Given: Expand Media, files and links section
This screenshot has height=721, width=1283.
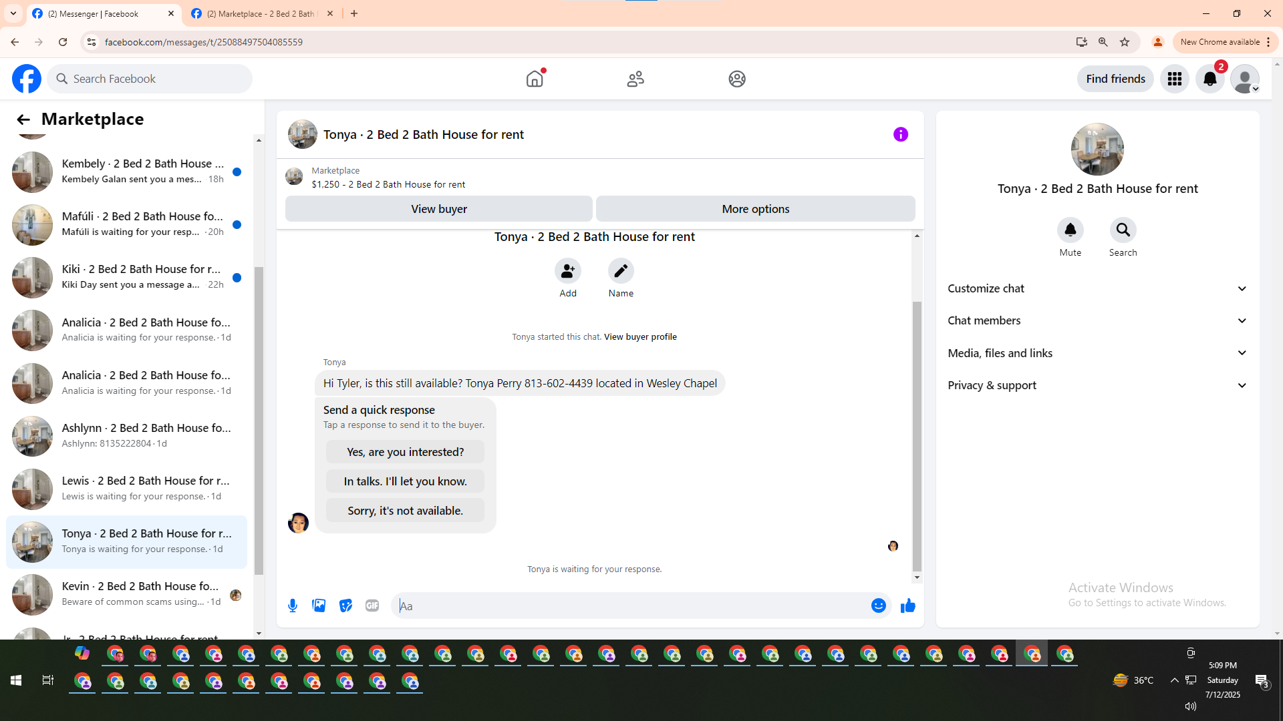Looking at the screenshot, I should coord(1097,353).
